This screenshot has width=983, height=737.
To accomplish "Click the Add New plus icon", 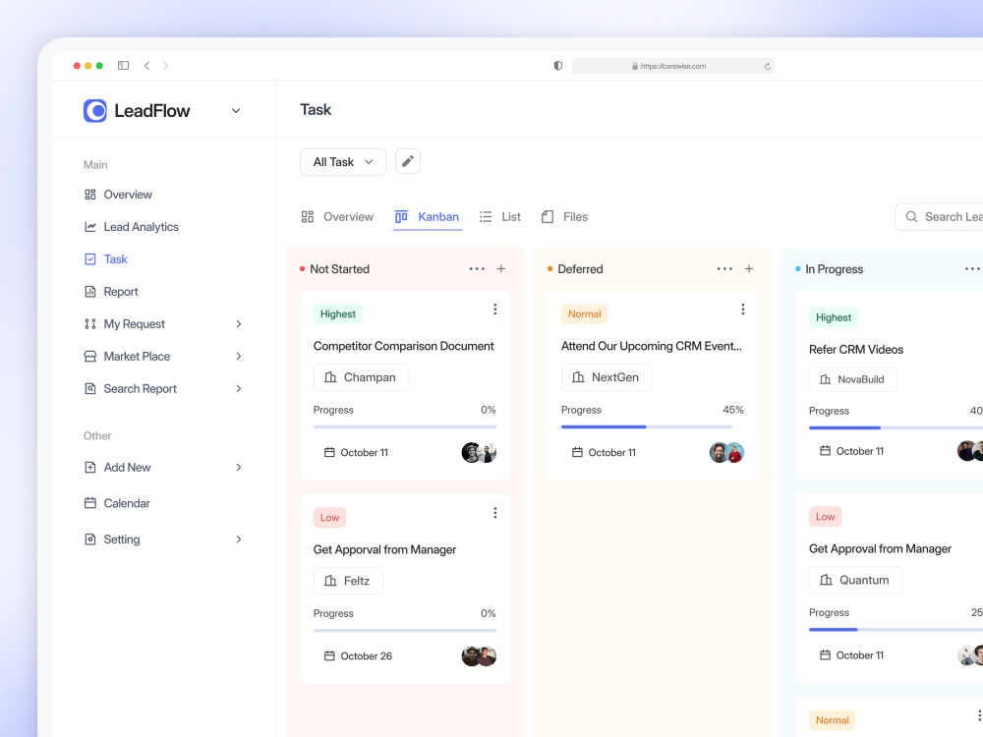I will (90, 468).
